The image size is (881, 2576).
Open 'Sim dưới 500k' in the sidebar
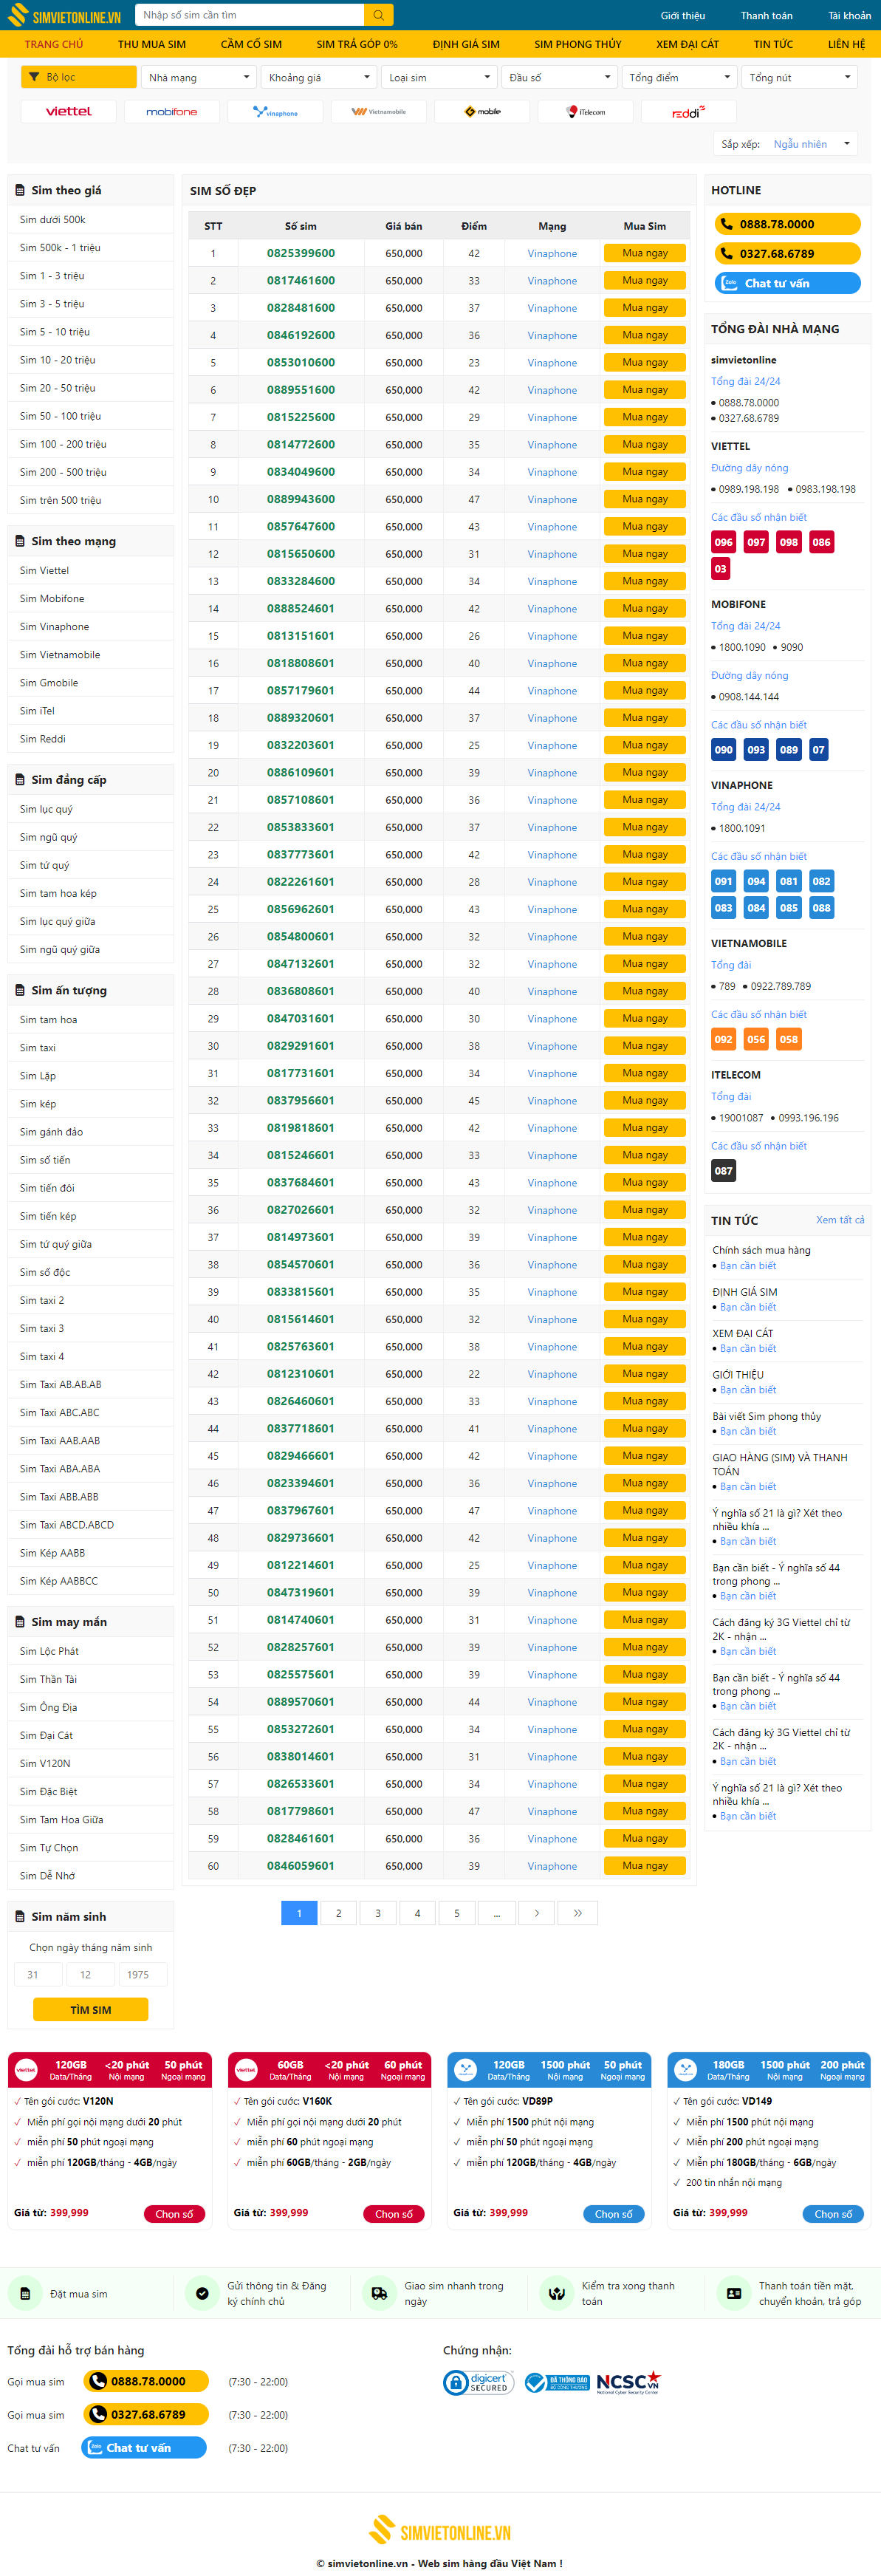tap(53, 219)
